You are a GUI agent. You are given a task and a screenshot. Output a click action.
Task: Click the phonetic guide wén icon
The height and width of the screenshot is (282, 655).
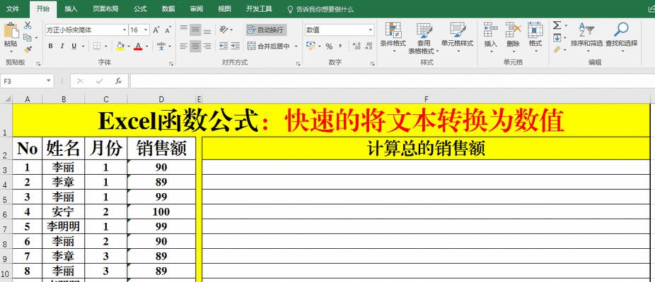tap(161, 46)
